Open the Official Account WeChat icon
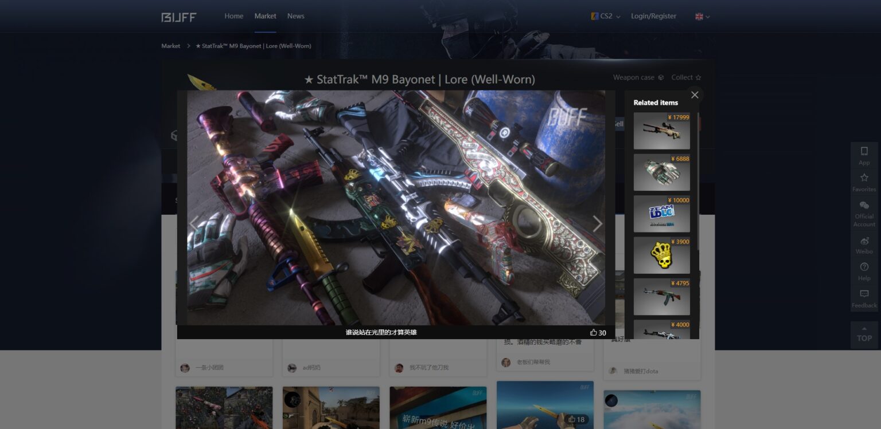The image size is (881, 429). point(864,213)
